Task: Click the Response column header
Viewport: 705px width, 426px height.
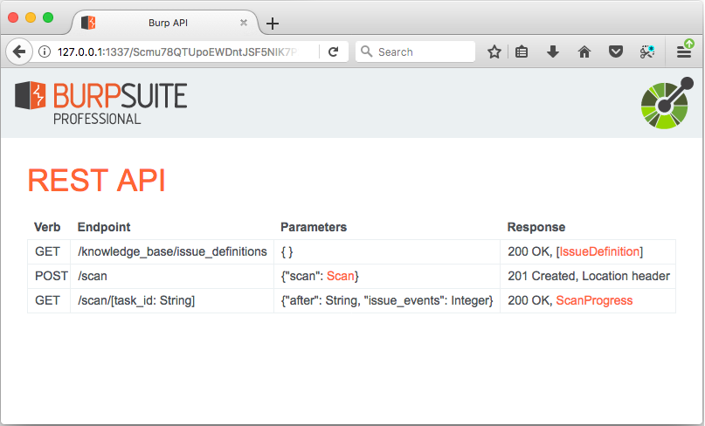Action: coord(536,227)
